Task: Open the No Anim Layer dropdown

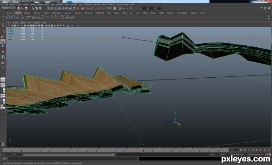Action: 240,155
